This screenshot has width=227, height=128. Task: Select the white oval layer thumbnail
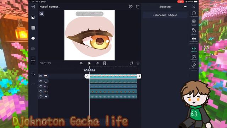pos(46,96)
